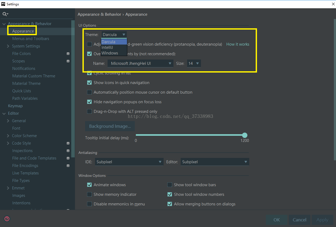Screen dimensions: 336x227
Task: Toggle red-green vision deficiency checkbox
Action: 89,44
